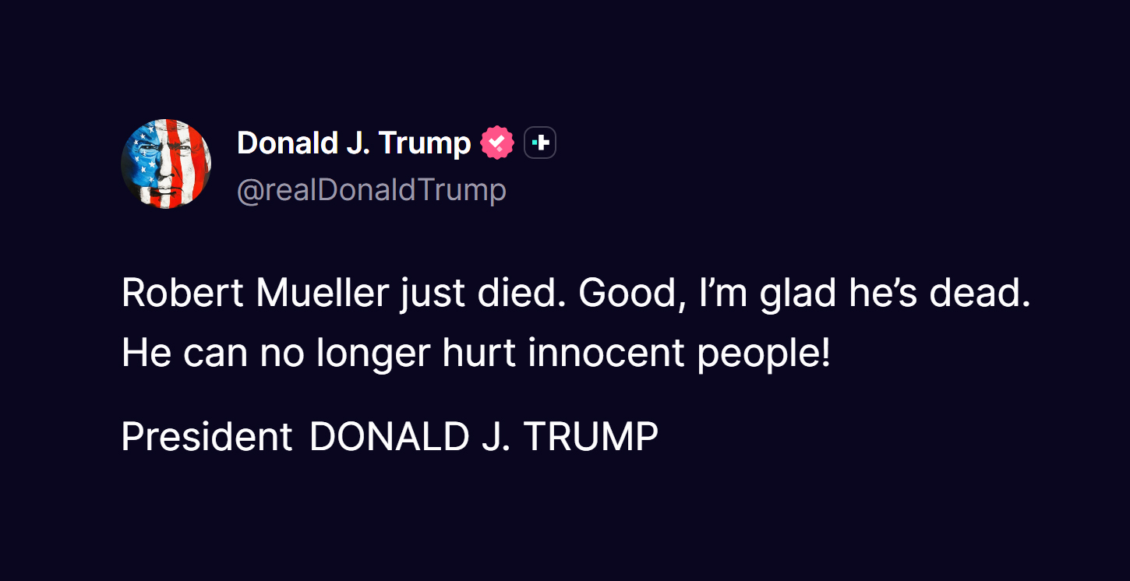Image resolution: width=1130 pixels, height=581 pixels.
Task: Open the @realDonaldTrump handle link
Action: (371, 190)
